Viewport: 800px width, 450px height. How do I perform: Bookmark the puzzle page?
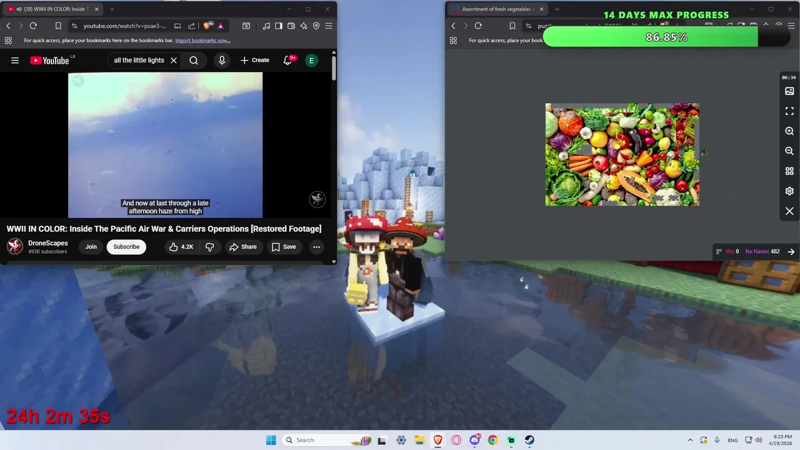(x=512, y=26)
